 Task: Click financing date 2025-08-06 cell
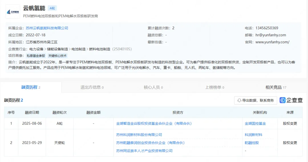(32, 123)
